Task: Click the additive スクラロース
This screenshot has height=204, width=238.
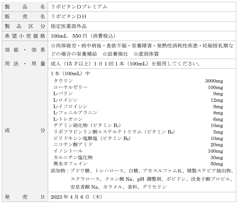Action: coord(85,179)
